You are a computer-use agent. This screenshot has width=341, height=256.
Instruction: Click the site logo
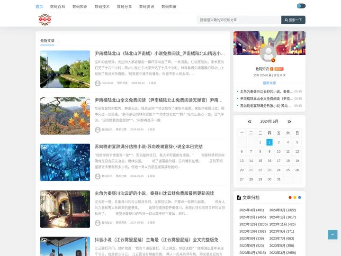click(x=45, y=20)
